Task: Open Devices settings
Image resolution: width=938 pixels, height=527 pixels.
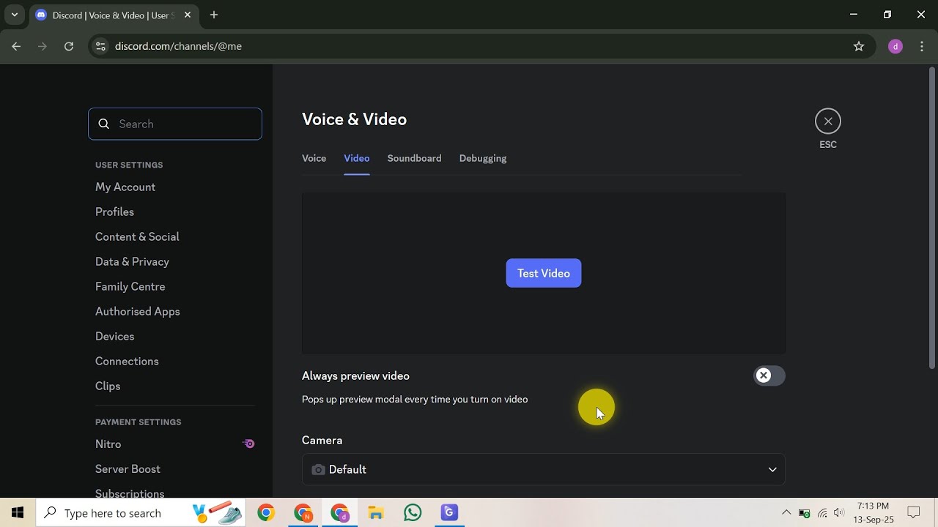Action: 115,337
